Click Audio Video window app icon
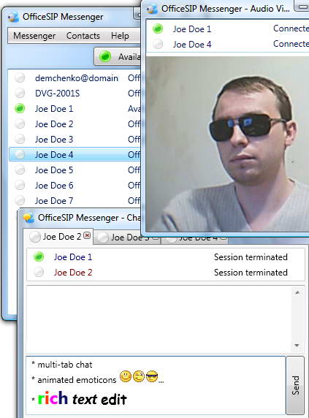The height and width of the screenshot is (418, 309). (x=152, y=9)
